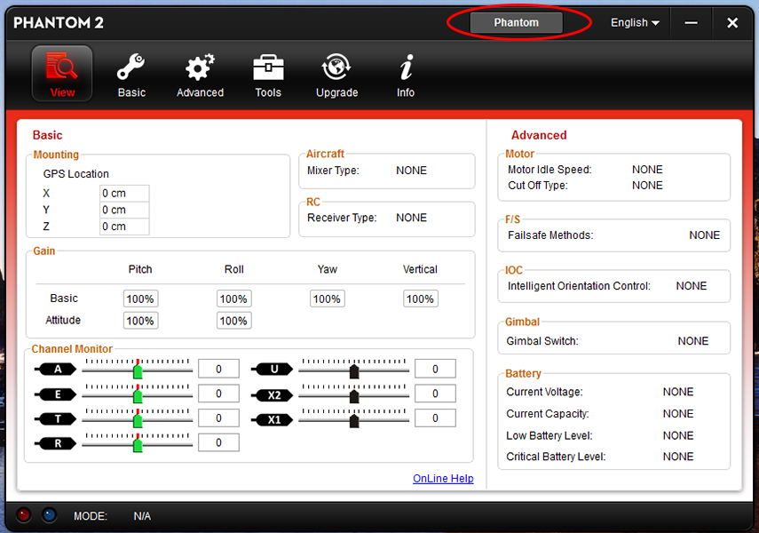Close the Phantom 2 window
Image resolution: width=759 pixels, height=533 pixels.
[732, 23]
